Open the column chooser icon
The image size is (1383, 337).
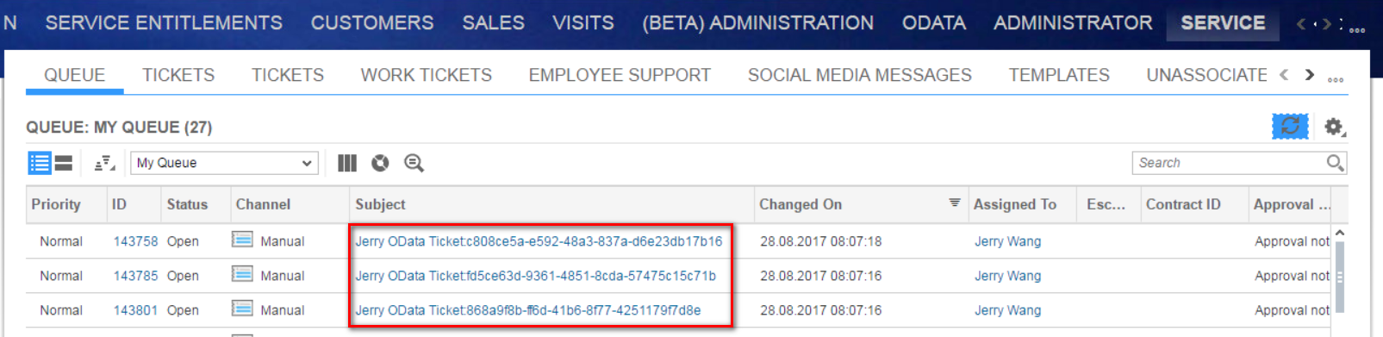click(x=347, y=163)
